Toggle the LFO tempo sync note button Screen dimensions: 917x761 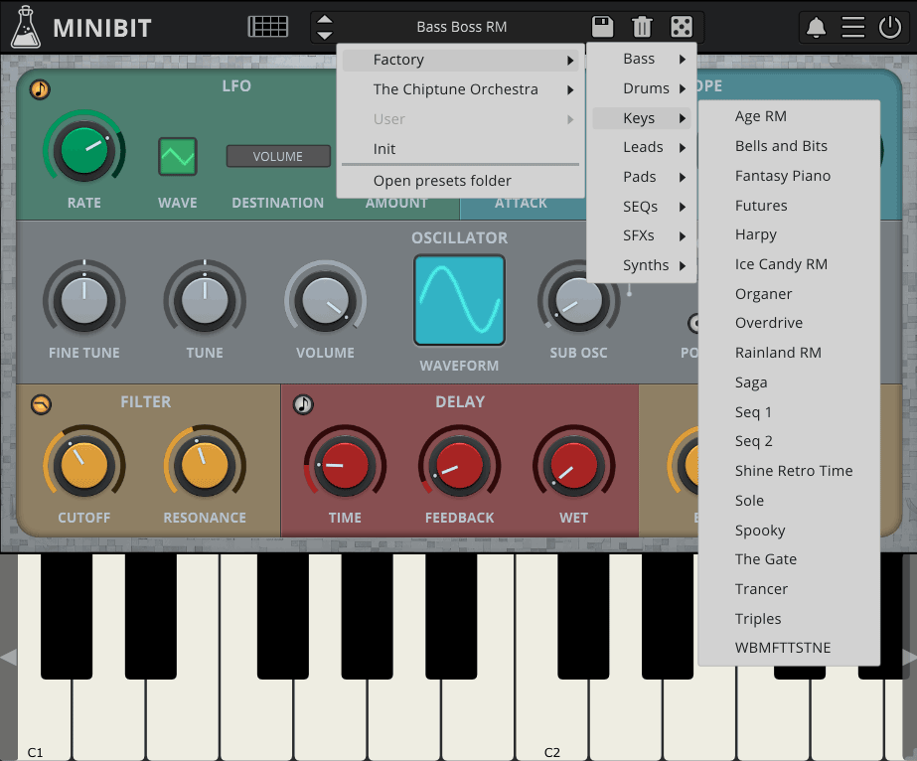pyautogui.click(x=40, y=89)
